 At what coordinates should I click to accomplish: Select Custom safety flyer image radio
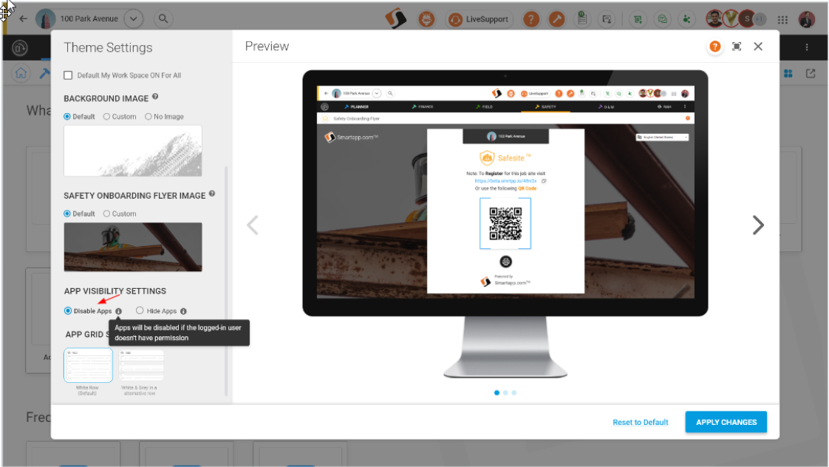pos(106,214)
